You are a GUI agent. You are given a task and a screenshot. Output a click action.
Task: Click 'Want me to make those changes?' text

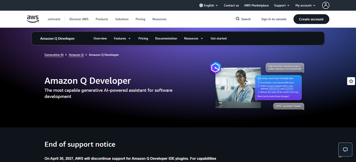coord(273,96)
